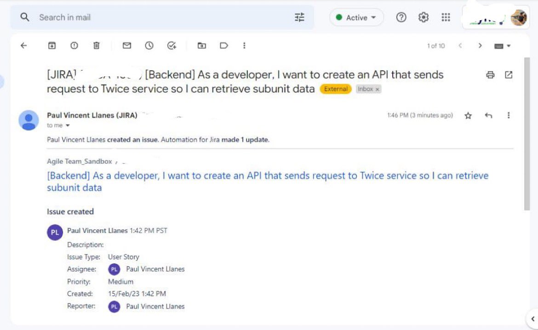Open message options beside the reply arrow
This screenshot has width=538, height=330.
[x=509, y=115]
